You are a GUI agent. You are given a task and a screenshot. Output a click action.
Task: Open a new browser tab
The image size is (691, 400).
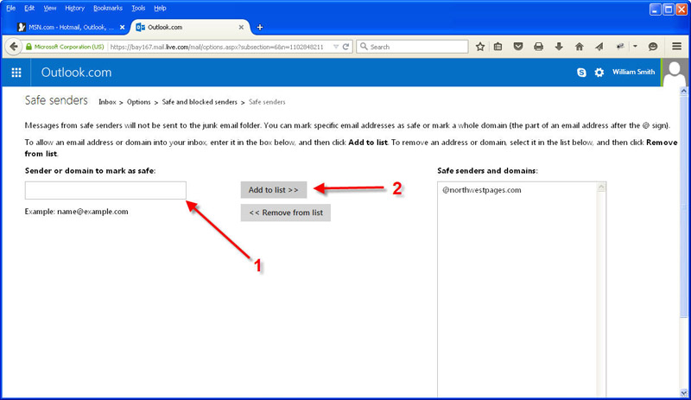(x=260, y=28)
